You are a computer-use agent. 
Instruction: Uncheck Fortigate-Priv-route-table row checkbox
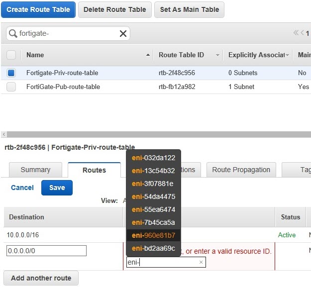[11, 73]
